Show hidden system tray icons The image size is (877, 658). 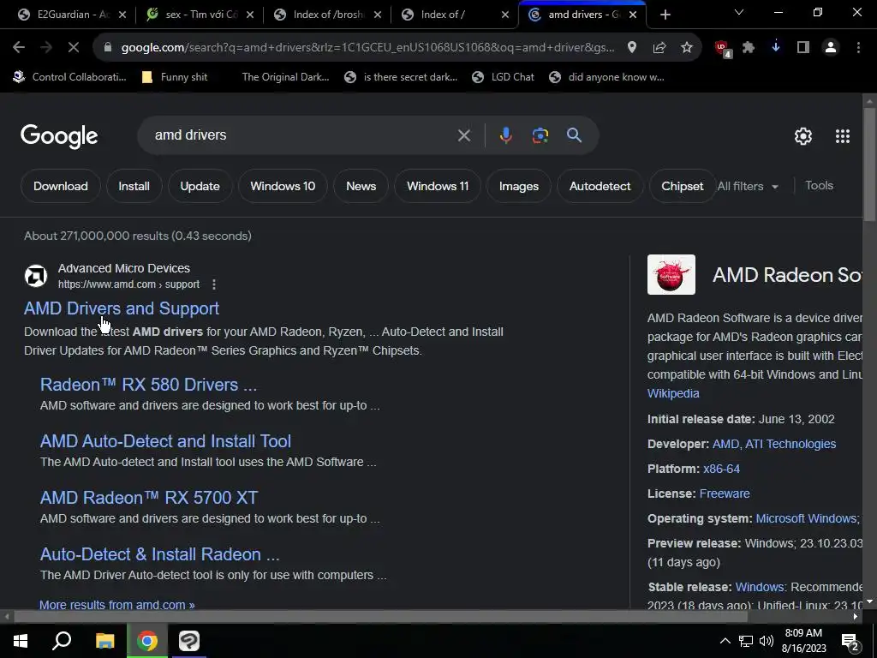click(725, 641)
